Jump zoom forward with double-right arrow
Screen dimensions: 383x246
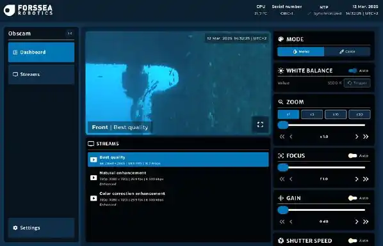coord(366,137)
